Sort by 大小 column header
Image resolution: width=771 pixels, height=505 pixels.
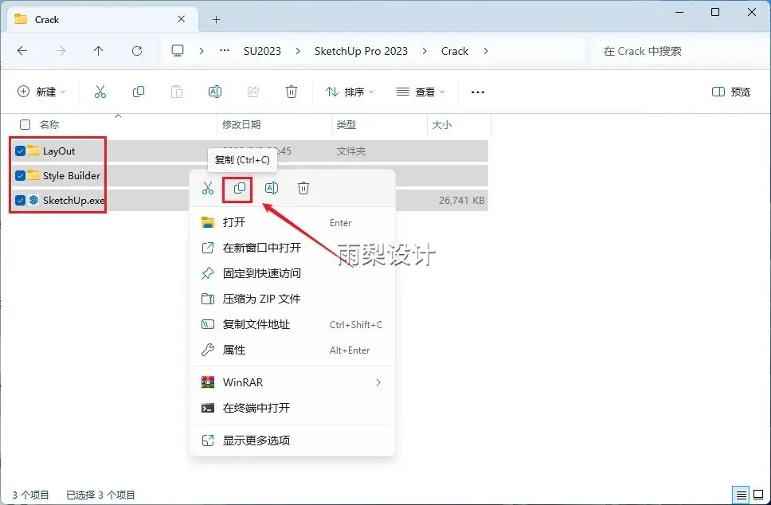point(441,125)
